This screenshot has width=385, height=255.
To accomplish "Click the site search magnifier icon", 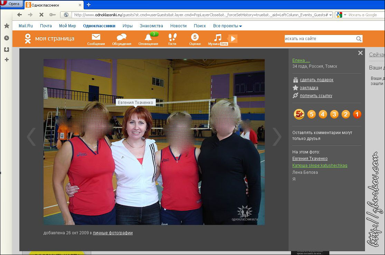I will 359,39.
